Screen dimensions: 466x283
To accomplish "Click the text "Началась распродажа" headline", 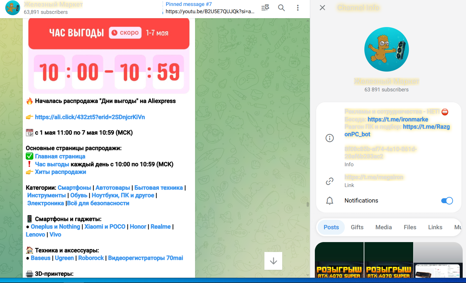I will 67,101.
